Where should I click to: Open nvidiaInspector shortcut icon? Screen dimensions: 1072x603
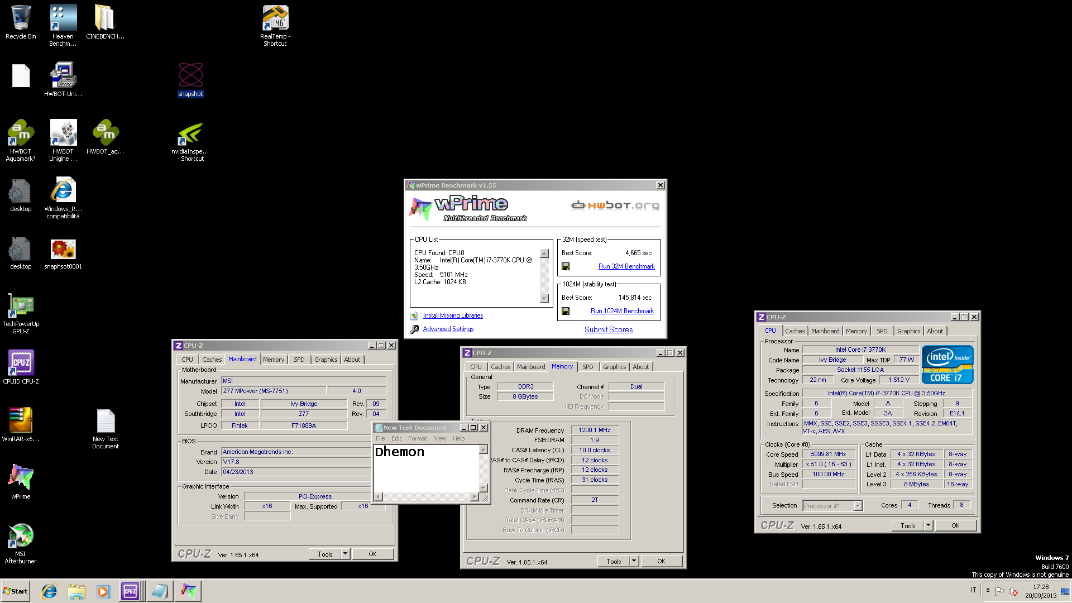point(190,141)
